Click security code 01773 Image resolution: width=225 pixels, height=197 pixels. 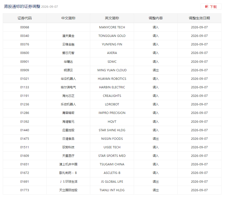coord(25,190)
